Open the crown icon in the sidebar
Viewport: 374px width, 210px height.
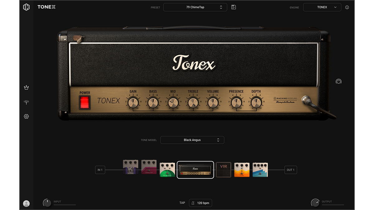[26, 88]
